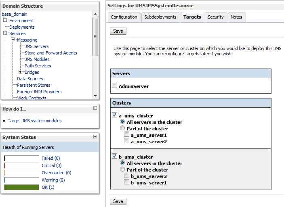
Task: Click the Servers section header
Action: coord(191,73)
